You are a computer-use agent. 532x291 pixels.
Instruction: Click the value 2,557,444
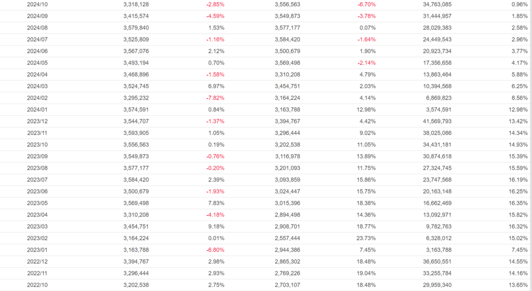click(287, 238)
